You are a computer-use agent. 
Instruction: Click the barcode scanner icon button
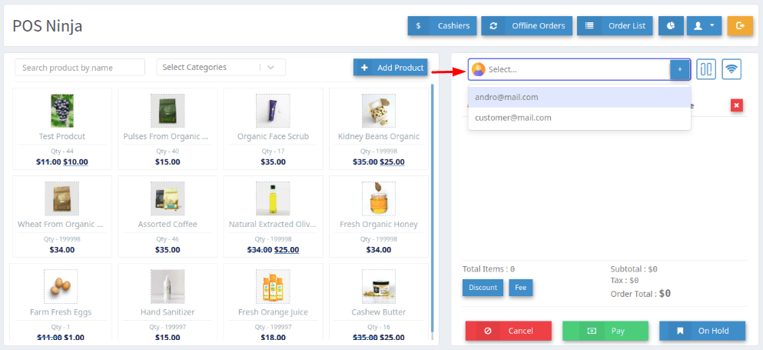point(705,69)
